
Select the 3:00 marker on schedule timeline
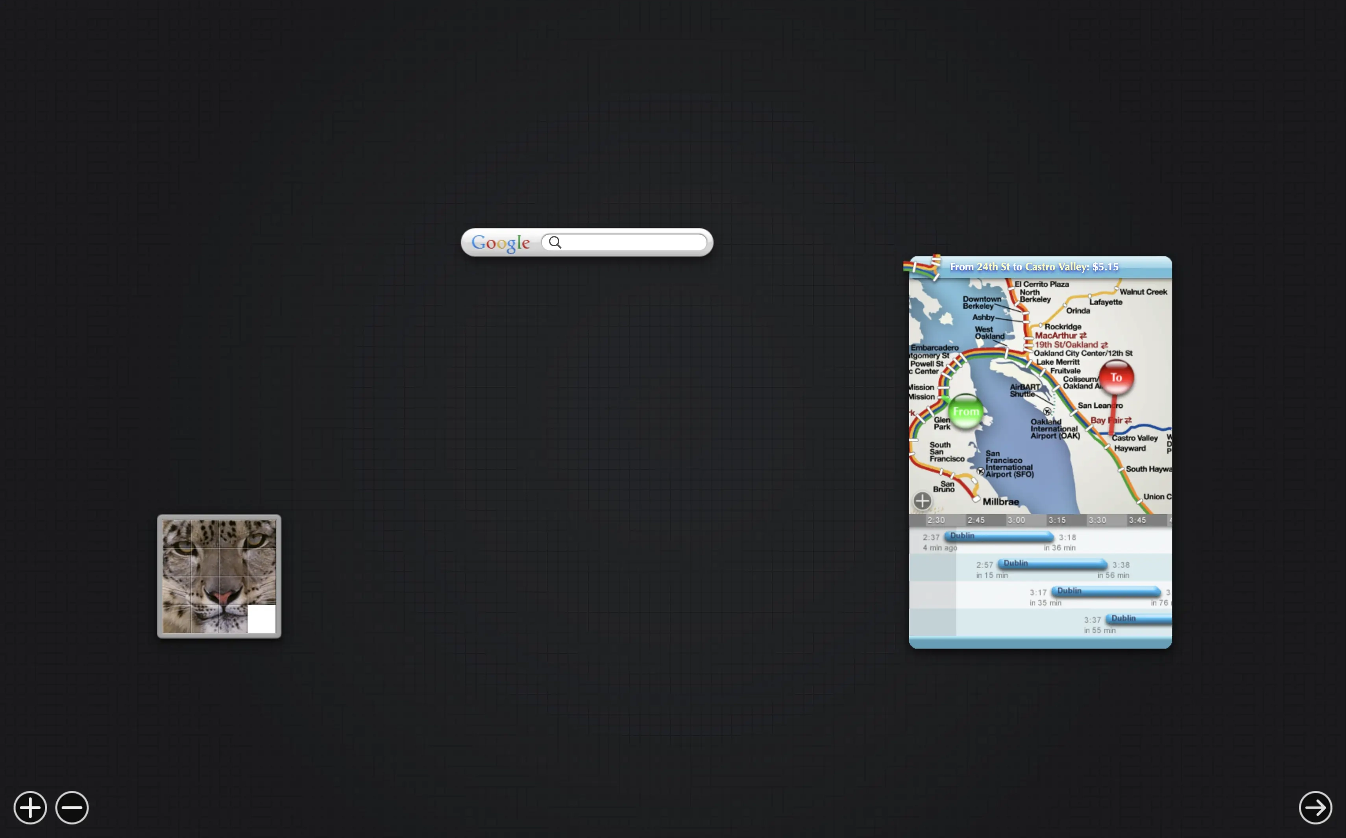[1016, 520]
